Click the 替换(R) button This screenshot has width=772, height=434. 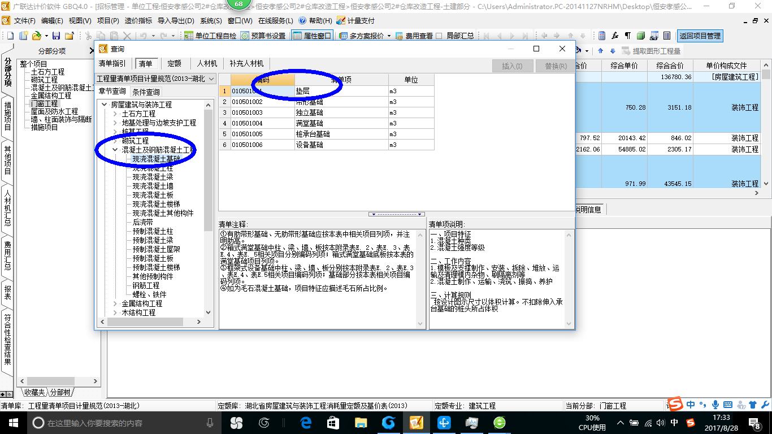(556, 66)
